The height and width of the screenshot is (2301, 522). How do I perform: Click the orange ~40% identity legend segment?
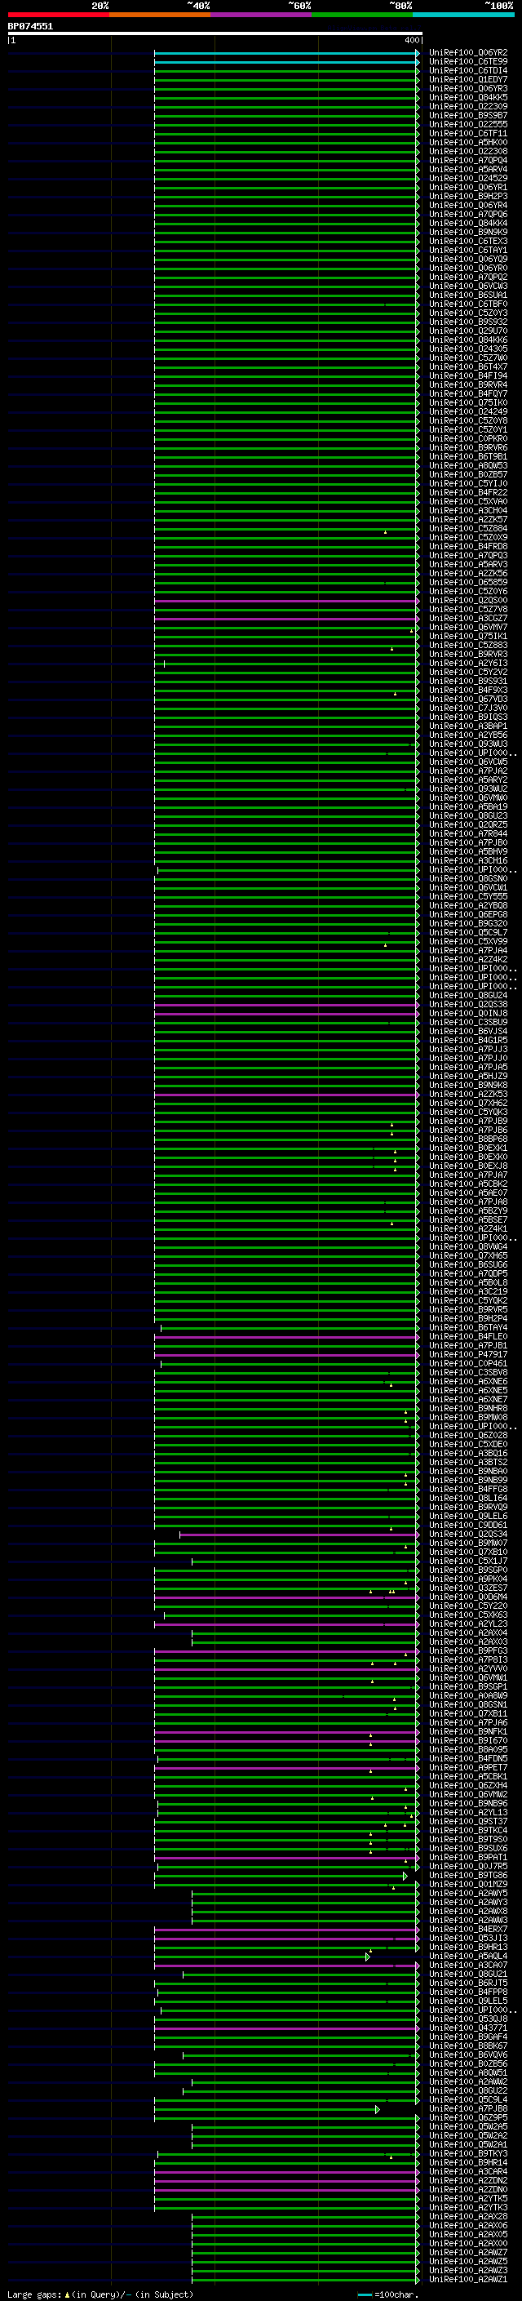(160, 16)
